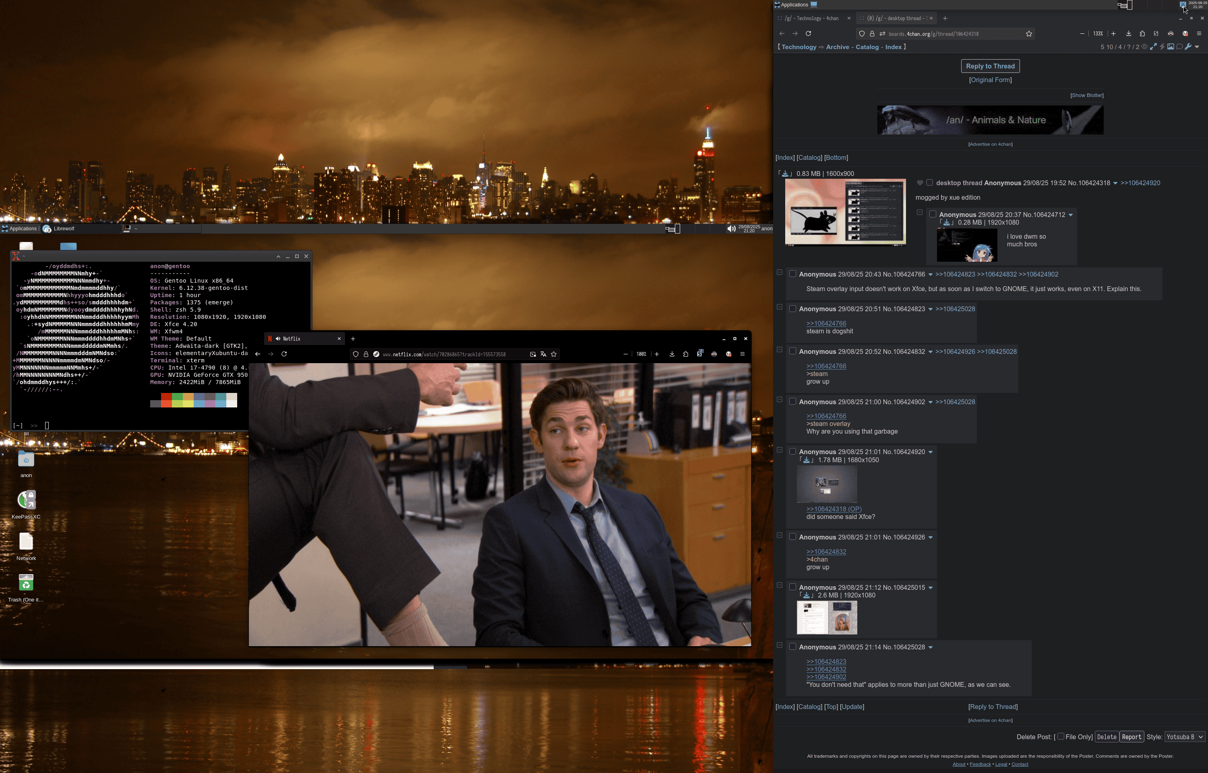Select the Netflix tab
The height and width of the screenshot is (773, 1208).
pos(304,339)
